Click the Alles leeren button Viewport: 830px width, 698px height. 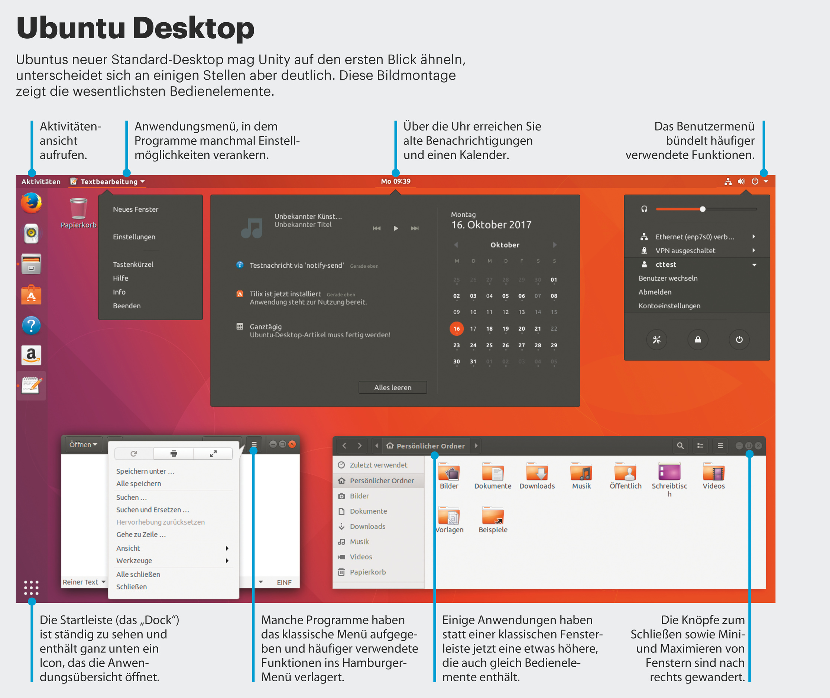click(x=392, y=387)
